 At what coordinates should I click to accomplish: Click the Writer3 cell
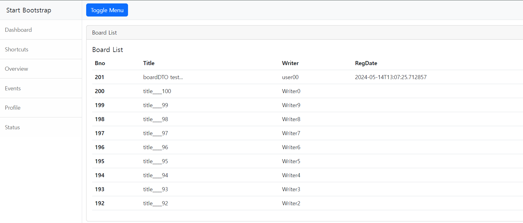click(291, 189)
